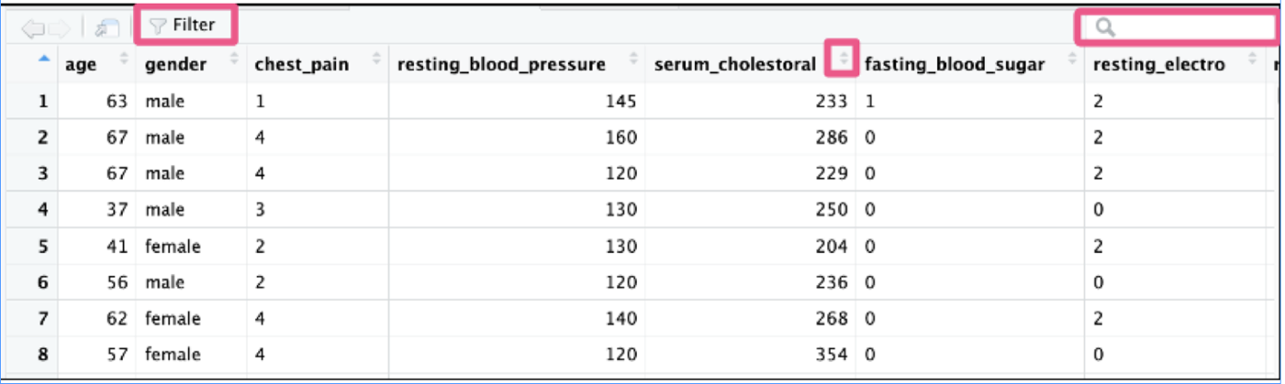Click the search input field

click(x=1178, y=27)
